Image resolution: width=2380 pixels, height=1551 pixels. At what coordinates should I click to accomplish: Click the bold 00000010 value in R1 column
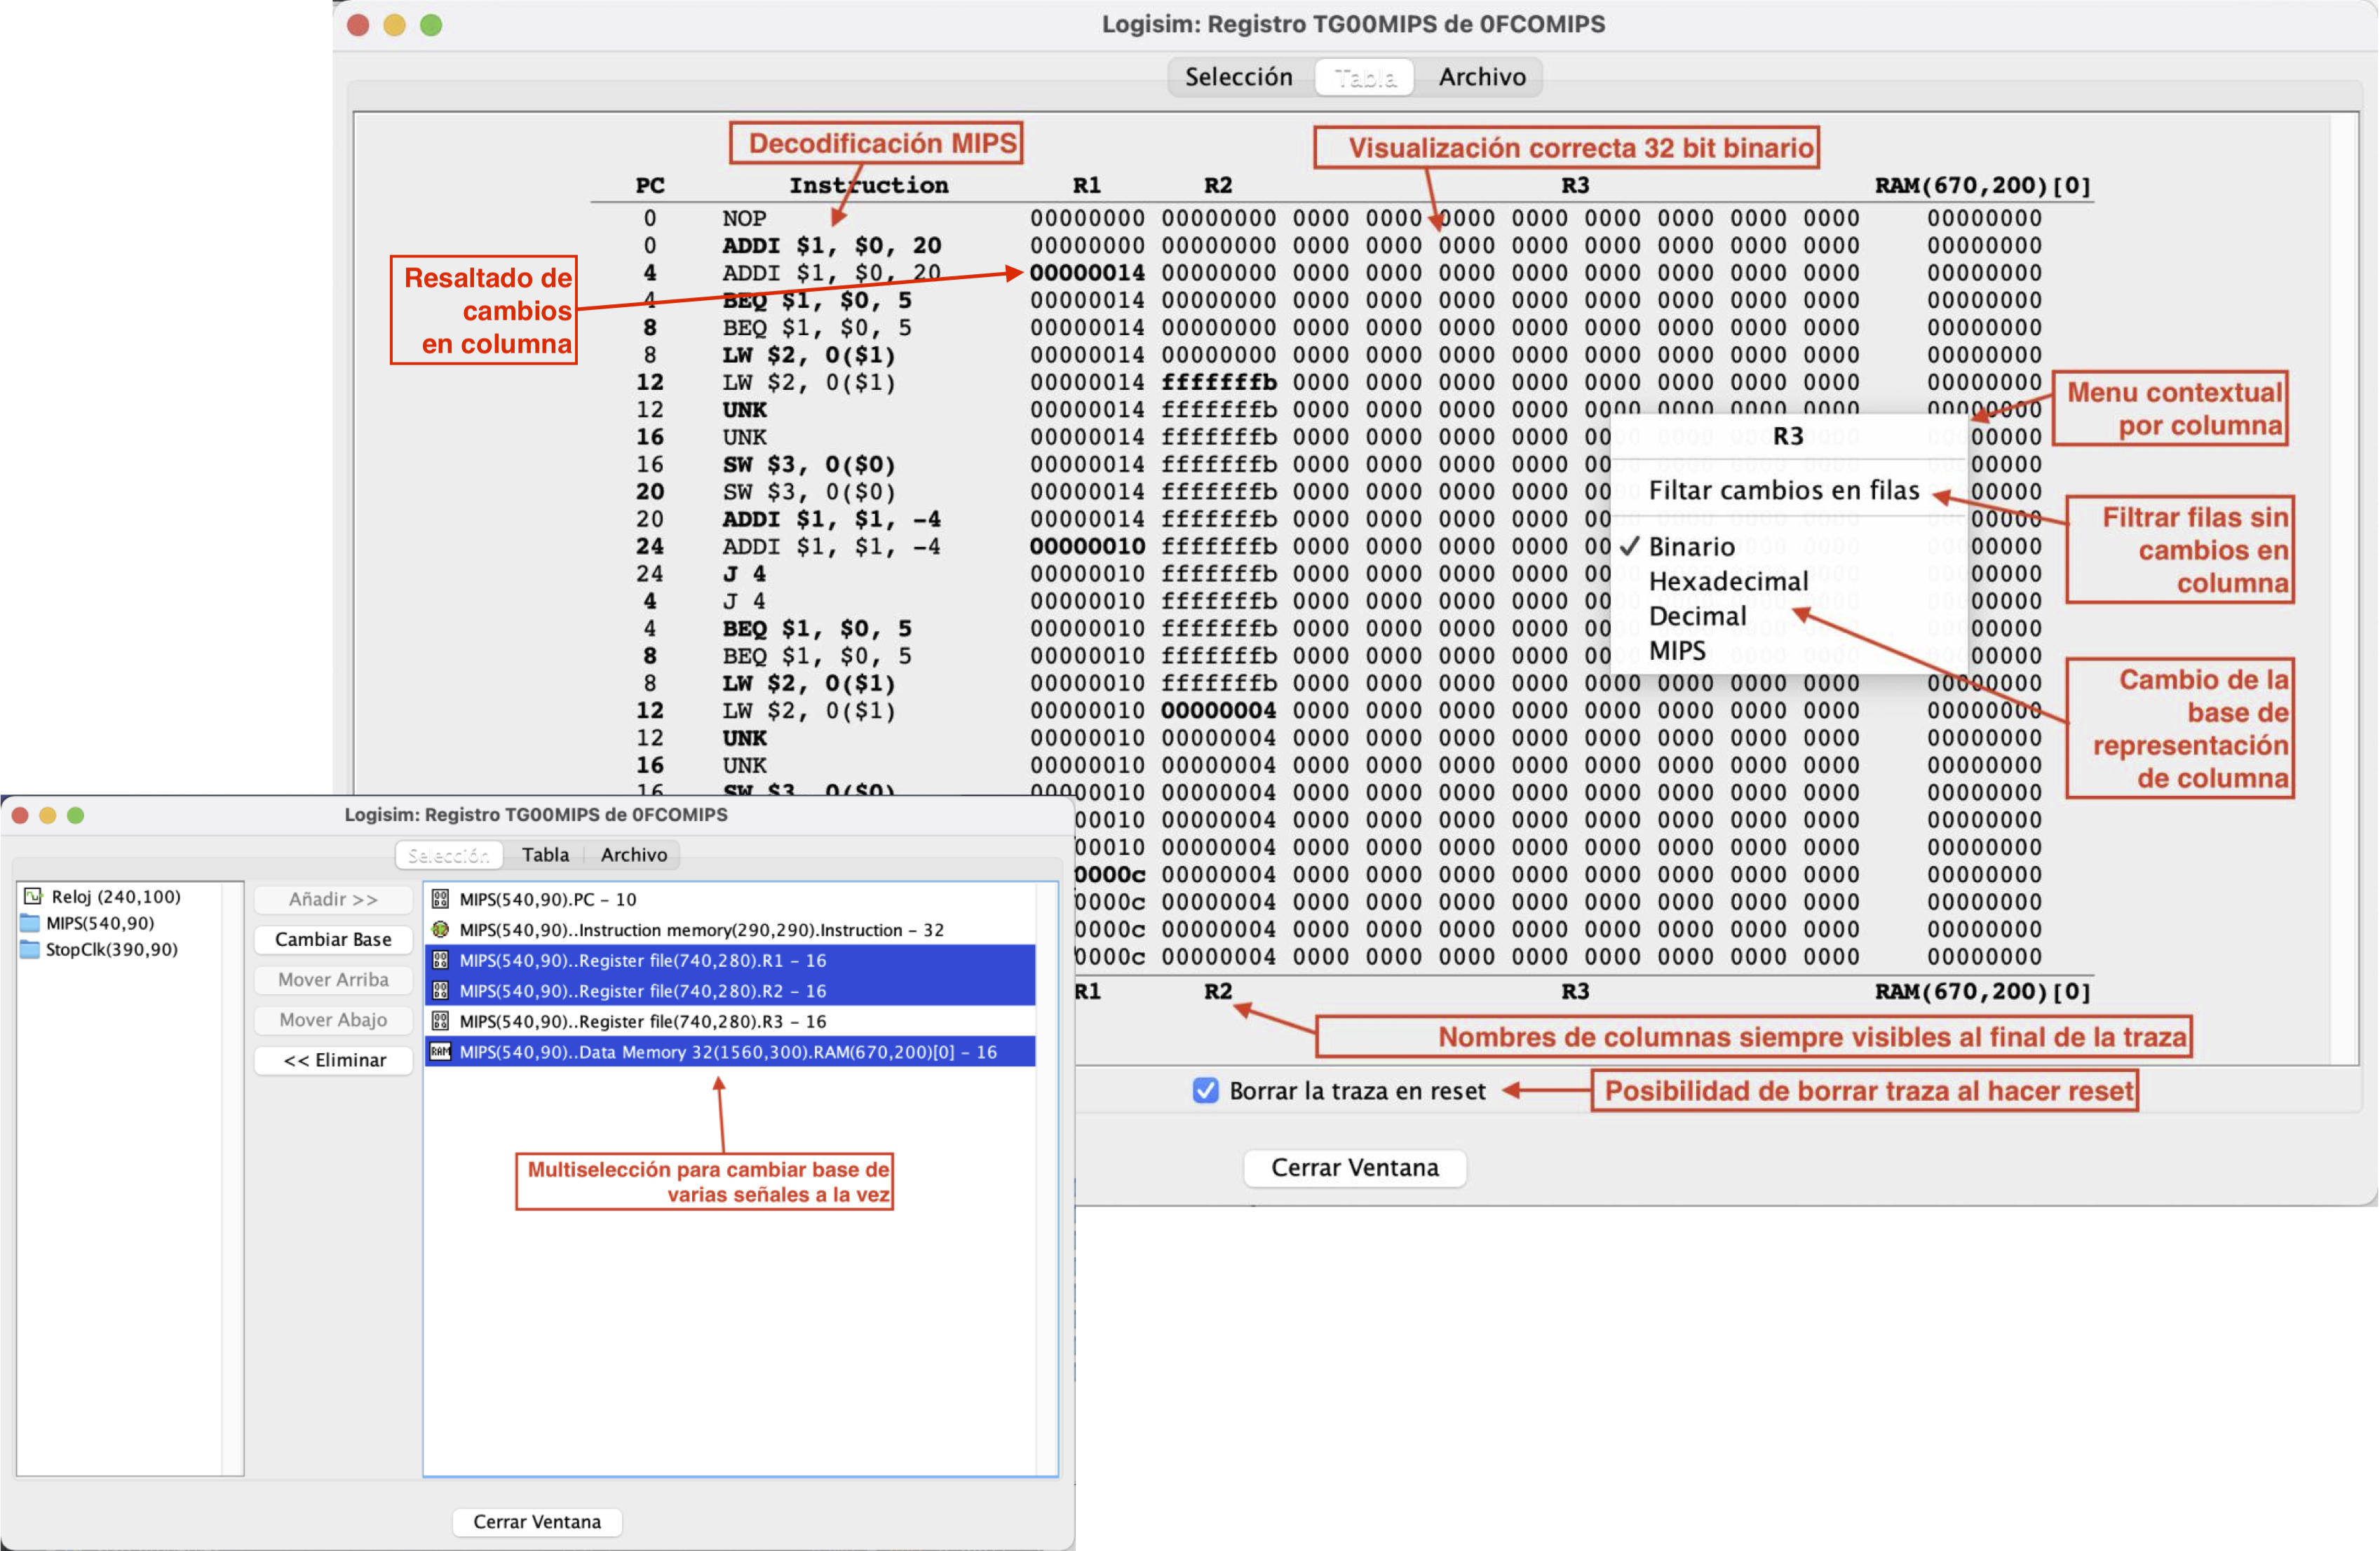(1087, 546)
